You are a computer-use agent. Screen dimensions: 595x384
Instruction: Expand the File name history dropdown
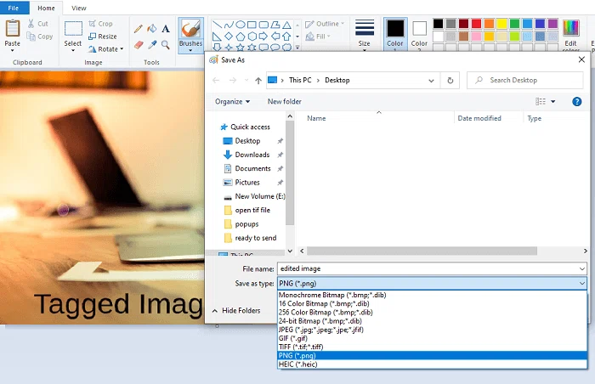[x=582, y=268]
